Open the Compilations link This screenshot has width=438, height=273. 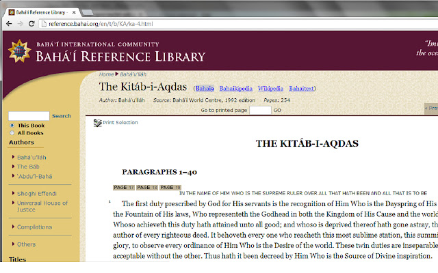[34, 227]
